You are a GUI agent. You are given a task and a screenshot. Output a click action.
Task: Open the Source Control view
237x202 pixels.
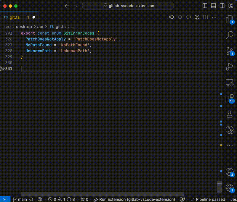click(x=230, y=51)
